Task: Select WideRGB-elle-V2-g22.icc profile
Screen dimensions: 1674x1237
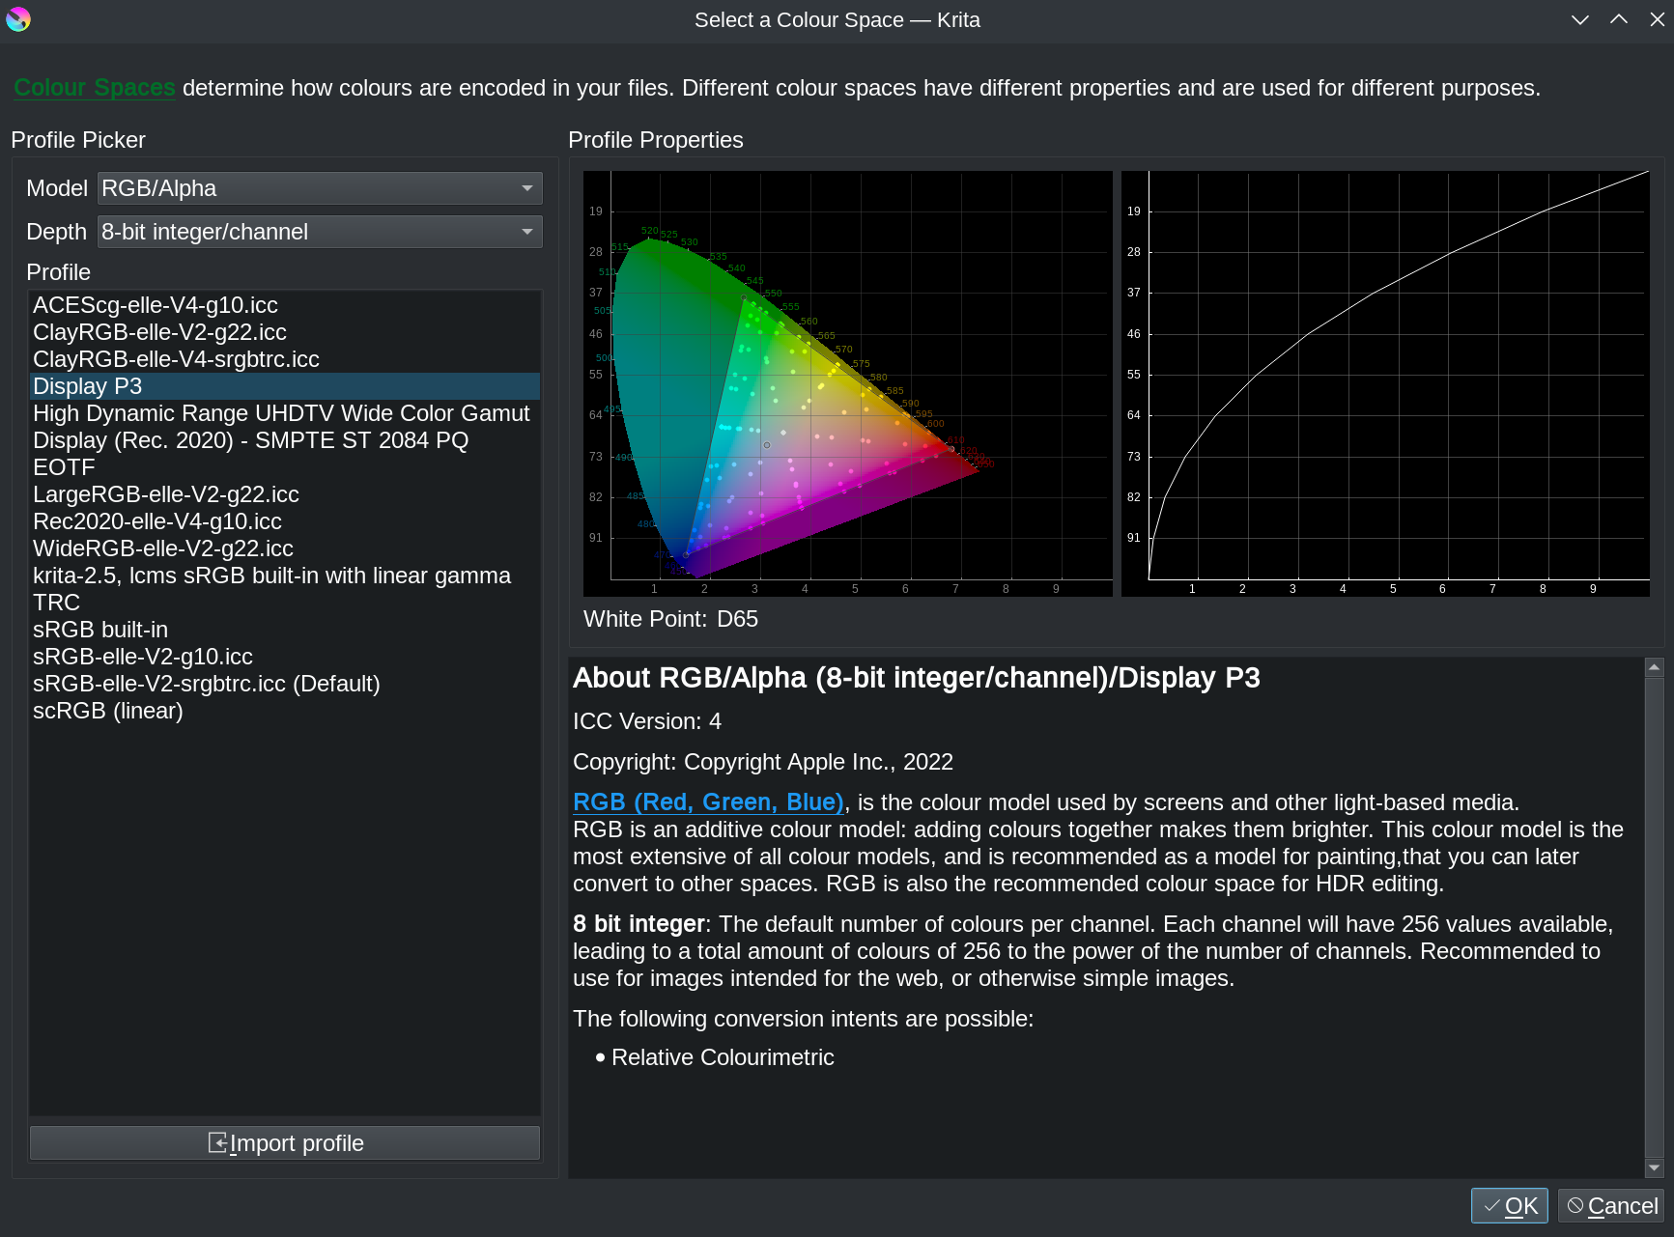Action: [285, 548]
